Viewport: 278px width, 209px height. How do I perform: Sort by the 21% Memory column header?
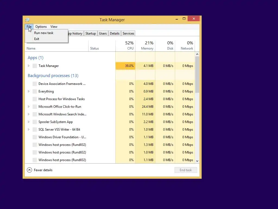click(145, 46)
